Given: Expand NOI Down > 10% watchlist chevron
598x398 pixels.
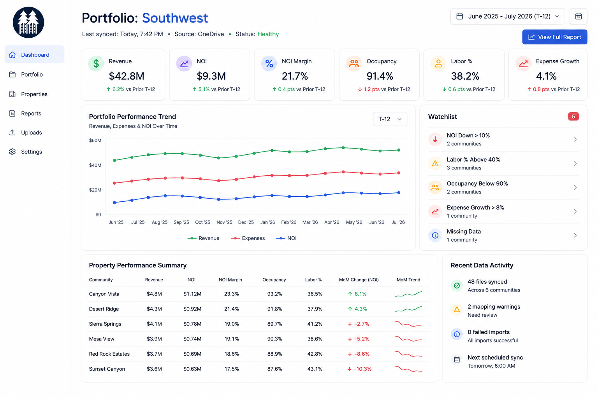Looking at the screenshot, I should [x=575, y=139].
